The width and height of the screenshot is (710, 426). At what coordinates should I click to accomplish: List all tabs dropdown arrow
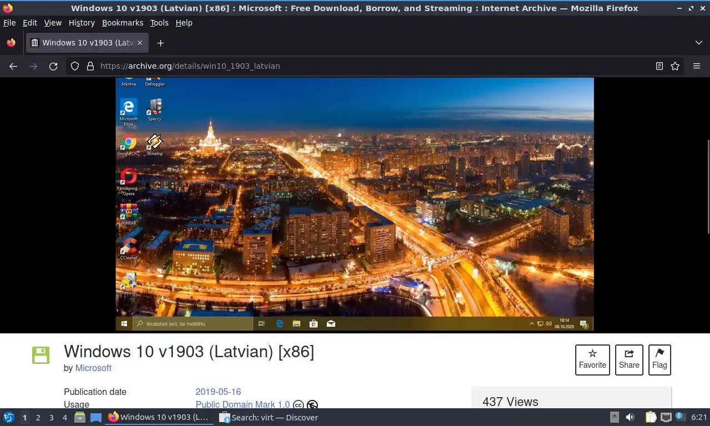(x=698, y=43)
